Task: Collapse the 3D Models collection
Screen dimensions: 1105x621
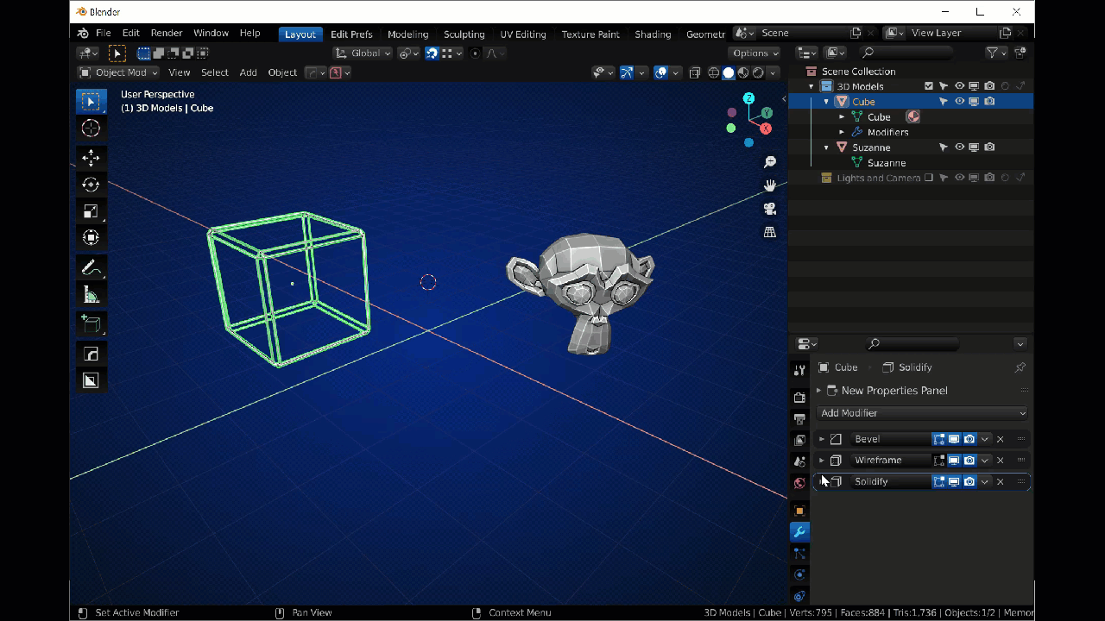Action: 811,86
